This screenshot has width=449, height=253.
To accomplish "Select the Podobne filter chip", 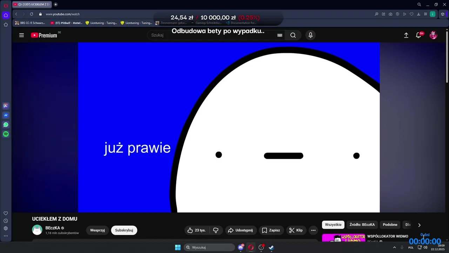I will (390, 225).
